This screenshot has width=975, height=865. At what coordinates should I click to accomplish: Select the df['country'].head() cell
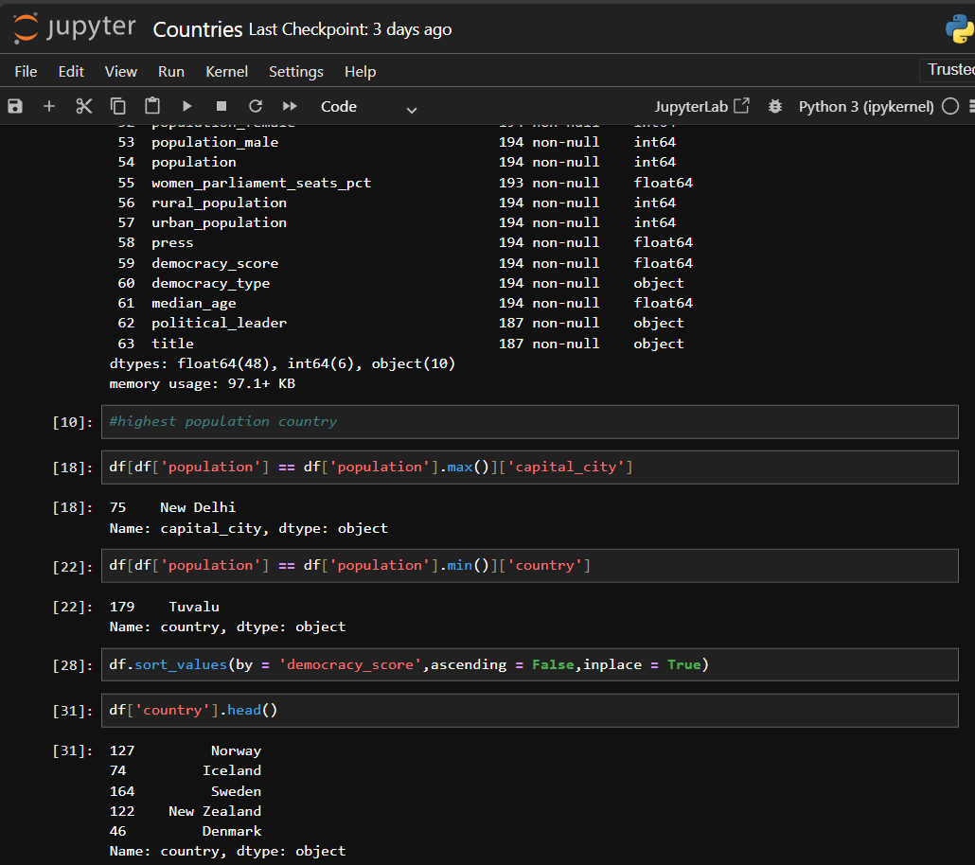point(530,710)
